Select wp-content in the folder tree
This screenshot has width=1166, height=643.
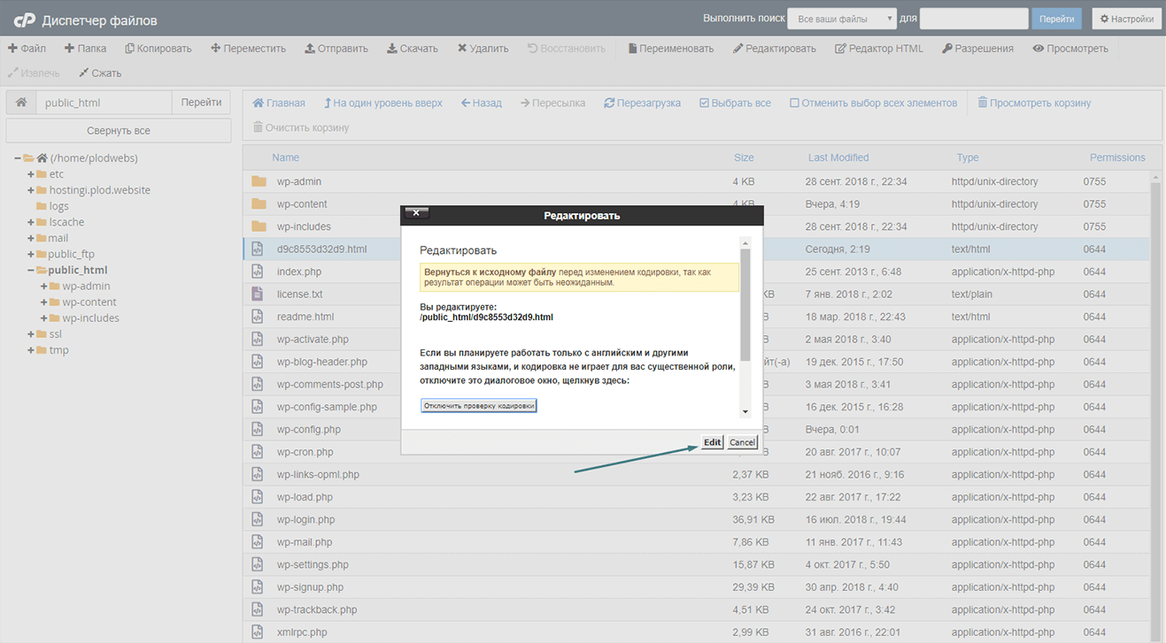click(89, 302)
